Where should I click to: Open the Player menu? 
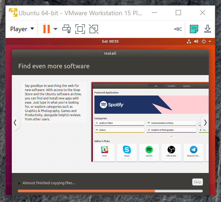(22, 29)
